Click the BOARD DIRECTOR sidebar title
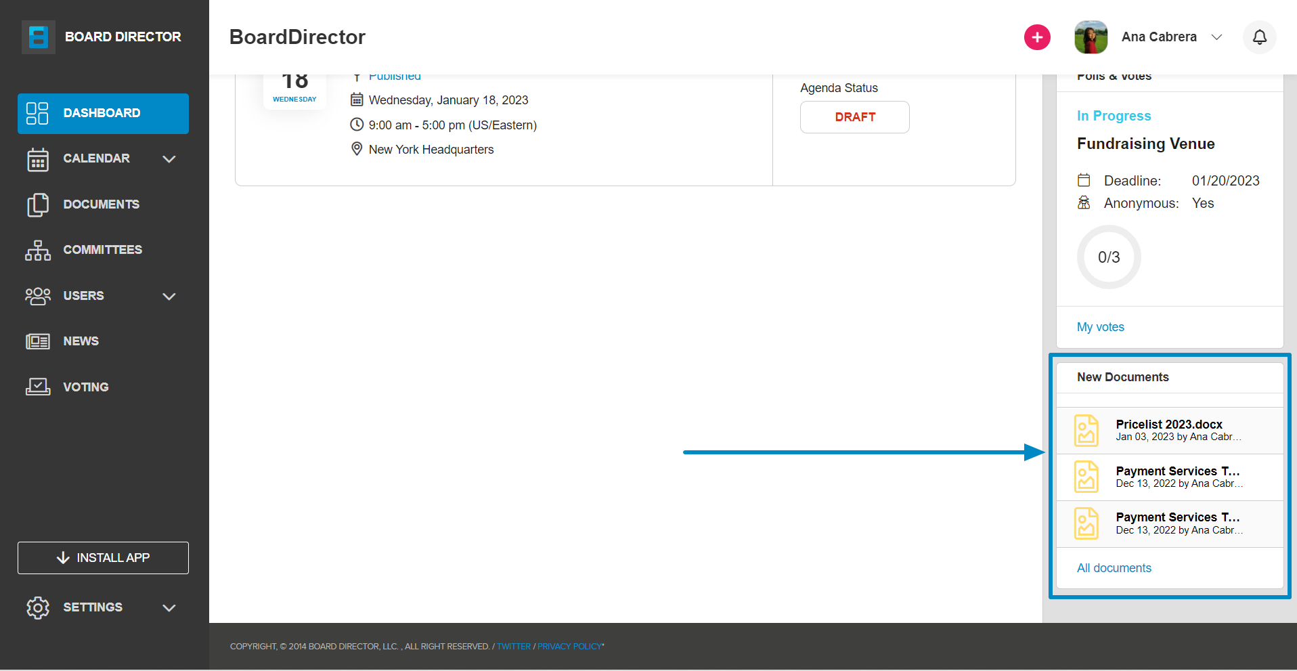This screenshot has width=1297, height=671. (123, 37)
